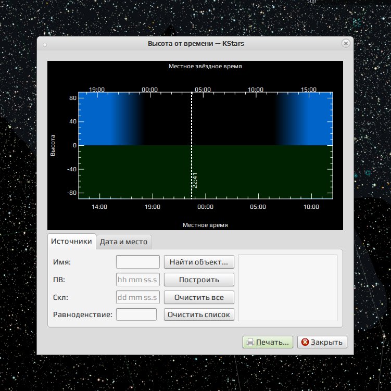Click the Равноденствие input field
Viewport: 391px width, 391px height.
coord(136,314)
